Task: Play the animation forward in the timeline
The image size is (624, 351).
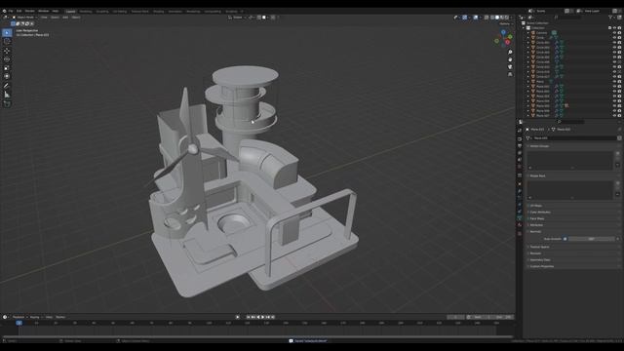Action: (x=262, y=317)
